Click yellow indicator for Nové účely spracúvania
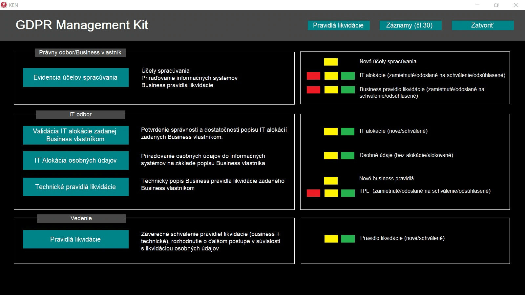This screenshot has width=525, height=295. coord(331,62)
